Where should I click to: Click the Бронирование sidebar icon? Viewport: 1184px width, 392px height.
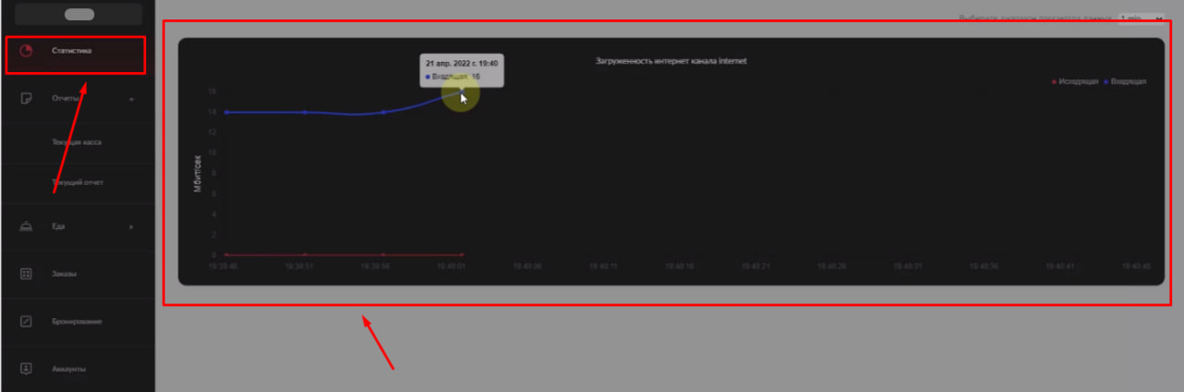point(26,322)
